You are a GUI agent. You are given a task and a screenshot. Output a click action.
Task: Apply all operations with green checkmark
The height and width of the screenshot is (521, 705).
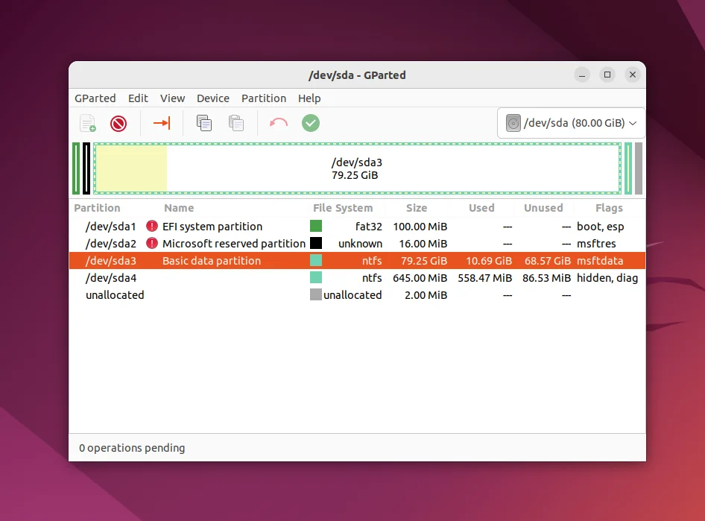pyautogui.click(x=311, y=123)
